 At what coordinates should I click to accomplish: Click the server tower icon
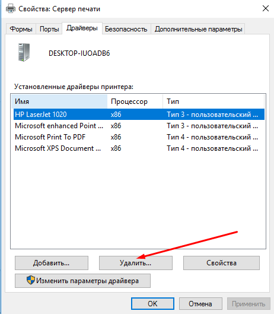pyautogui.click(x=24, y=52)
